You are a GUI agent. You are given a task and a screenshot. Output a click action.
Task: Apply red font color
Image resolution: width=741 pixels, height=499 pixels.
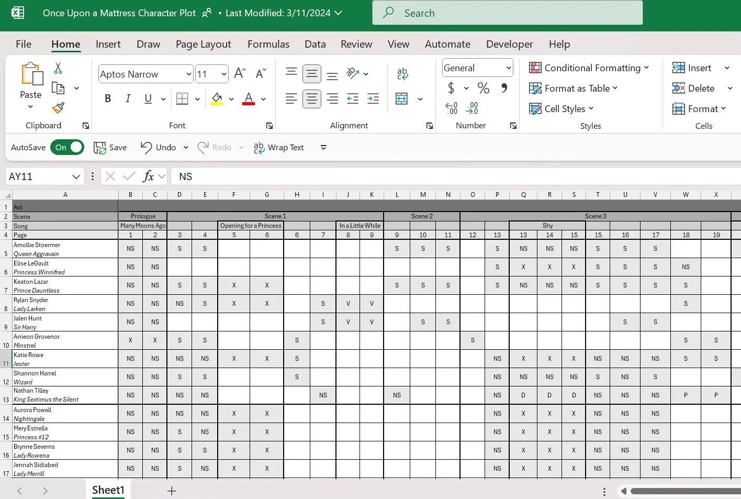pos(249,98)
